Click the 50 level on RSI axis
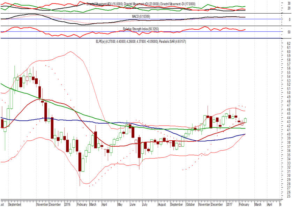This screenshot has width=292, height=207. [289, 32]
